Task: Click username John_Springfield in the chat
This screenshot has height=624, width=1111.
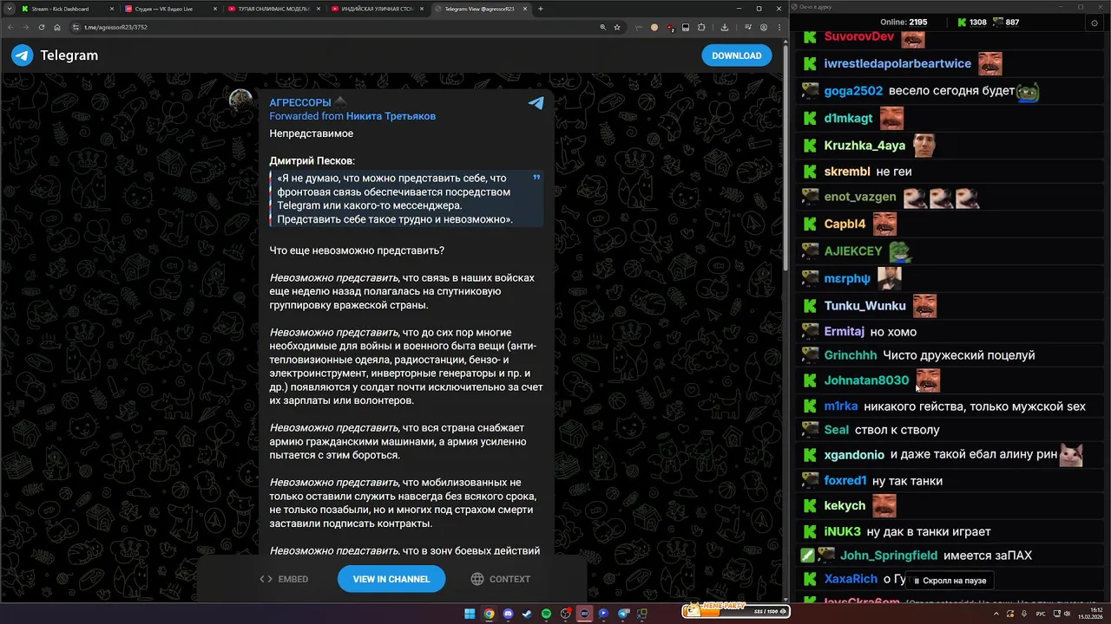Action: click(889, 556)
